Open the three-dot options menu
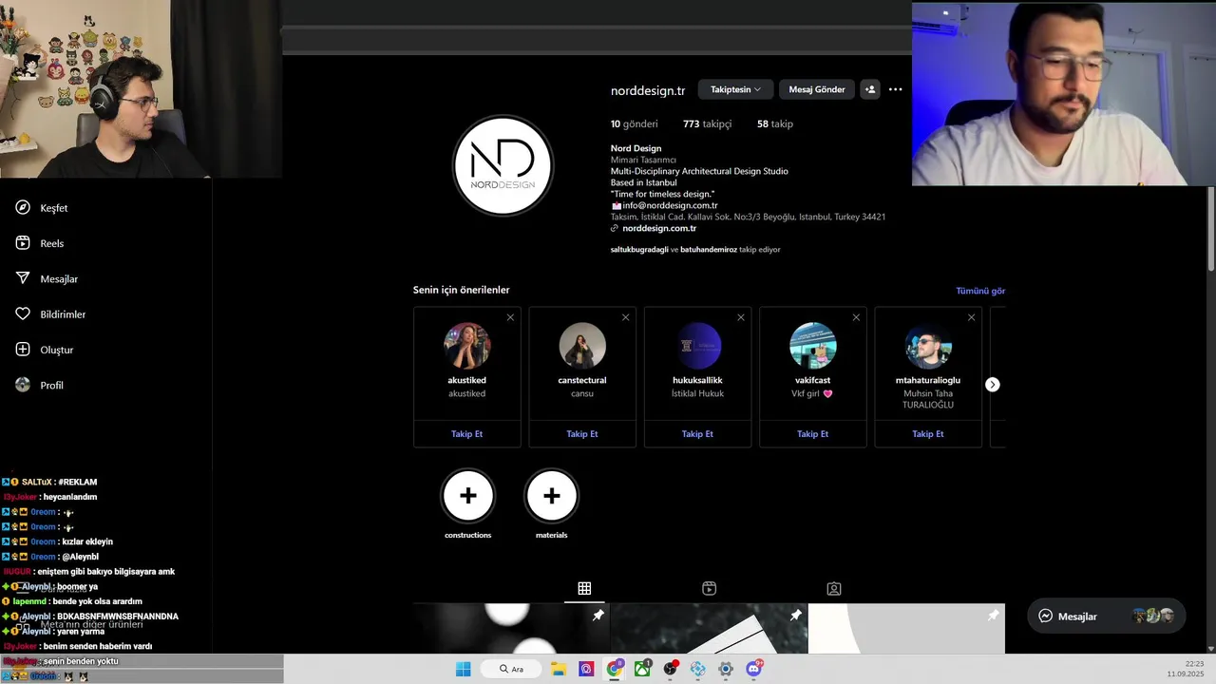The image size is (1216, 684). [895, 89]
